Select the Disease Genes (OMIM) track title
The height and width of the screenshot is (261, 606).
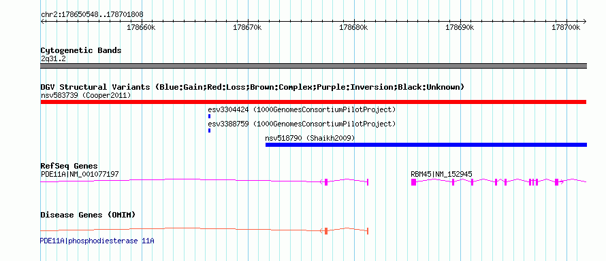click(88, 215)
